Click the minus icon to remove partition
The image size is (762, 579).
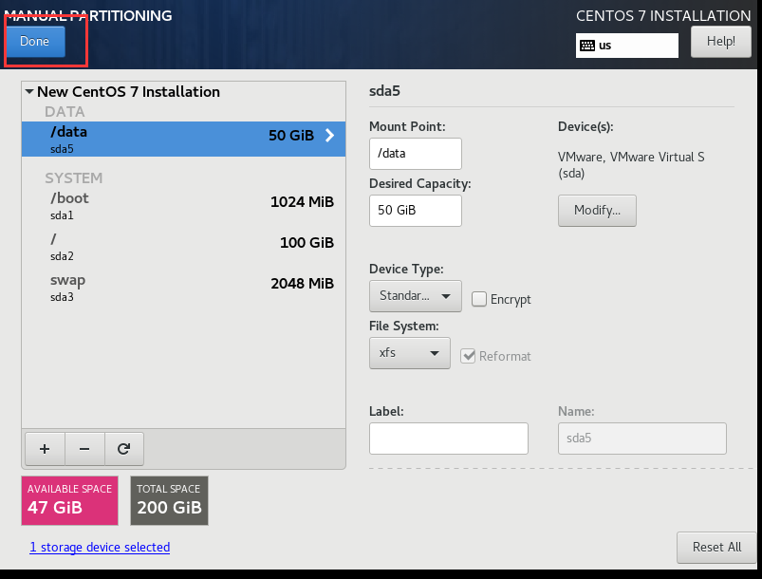[x=84, y=449]
